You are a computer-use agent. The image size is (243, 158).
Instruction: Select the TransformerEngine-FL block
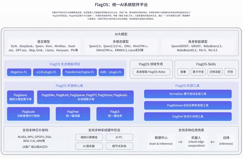pyautogui.click(x=80, y=72)
